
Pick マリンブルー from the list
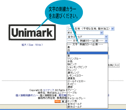[x=87, y=59]
